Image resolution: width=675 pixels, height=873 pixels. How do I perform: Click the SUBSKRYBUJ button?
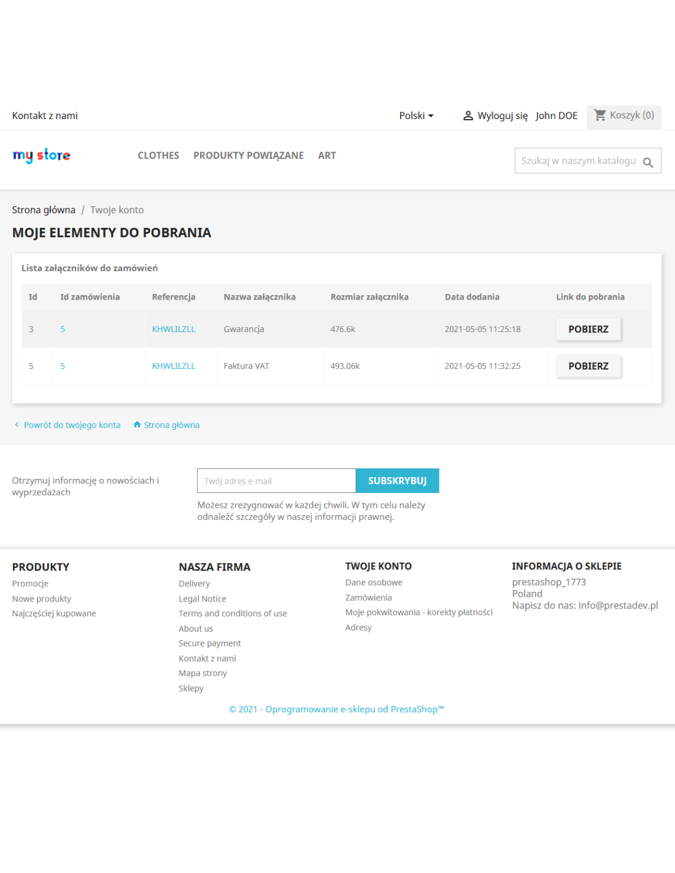pos(398,481)
